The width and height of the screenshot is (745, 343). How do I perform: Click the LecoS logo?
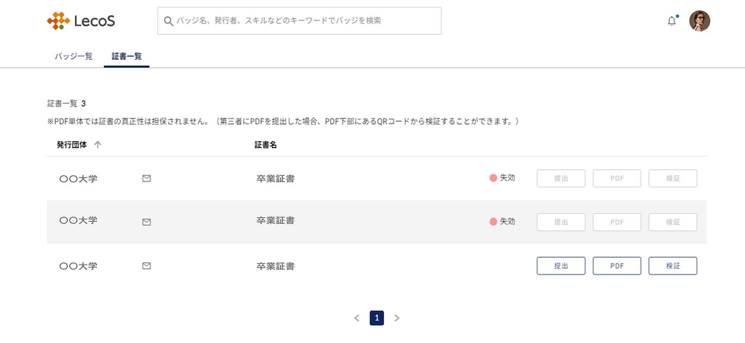tap(82, 21)
